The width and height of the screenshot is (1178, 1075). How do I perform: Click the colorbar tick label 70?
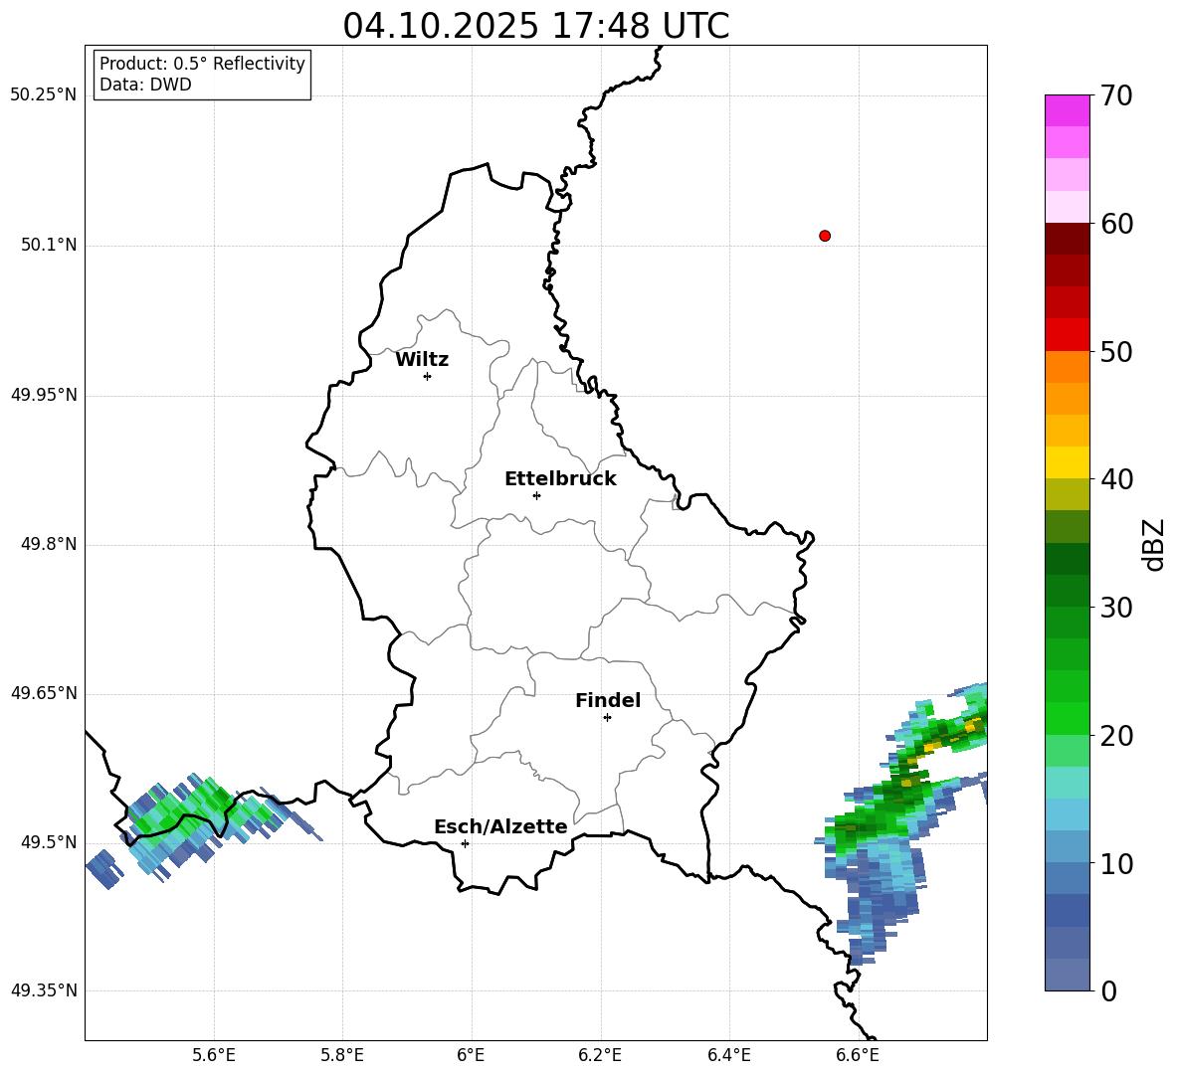tap(1116, 96)
